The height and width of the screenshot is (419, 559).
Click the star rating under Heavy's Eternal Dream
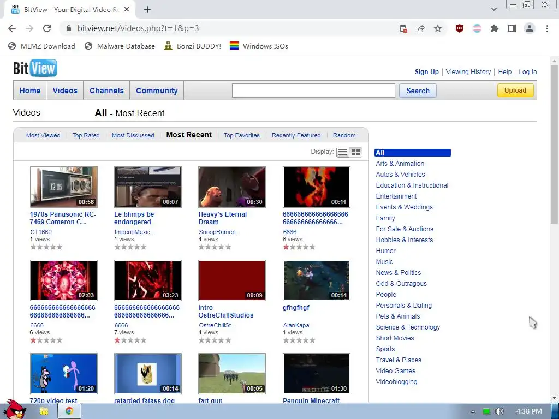[215, 247]
